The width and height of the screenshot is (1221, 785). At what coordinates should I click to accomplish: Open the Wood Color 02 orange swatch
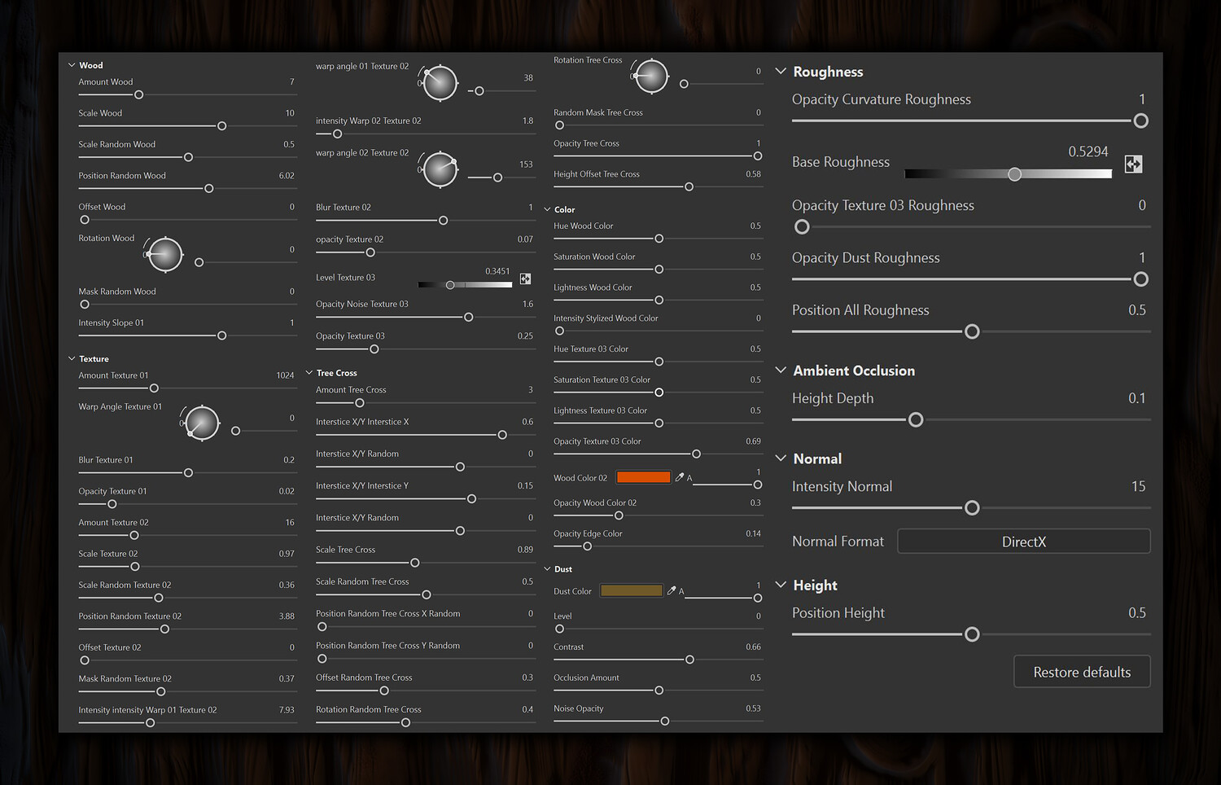(x=644, y=477)
